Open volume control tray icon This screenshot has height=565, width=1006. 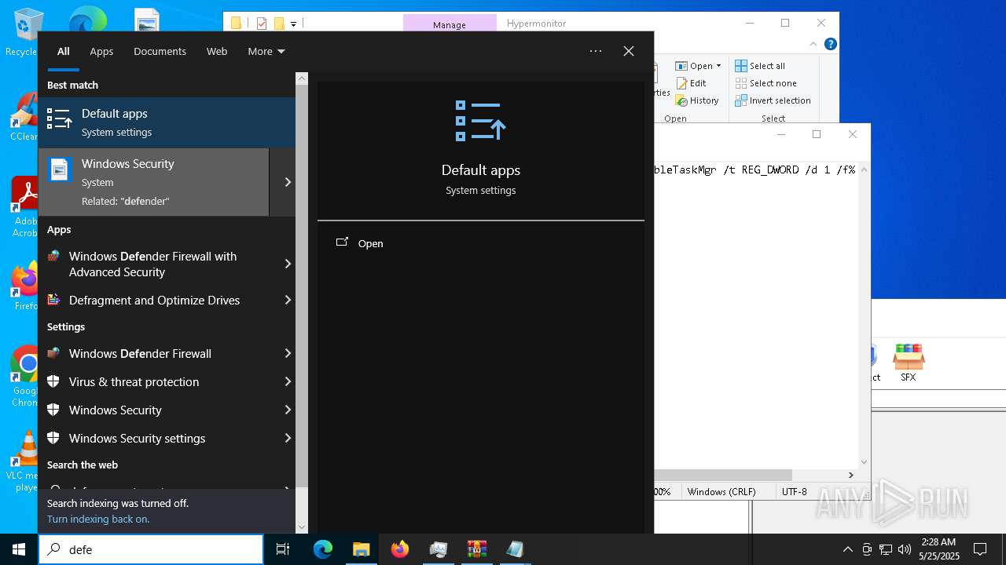click(x=905, y=549)
